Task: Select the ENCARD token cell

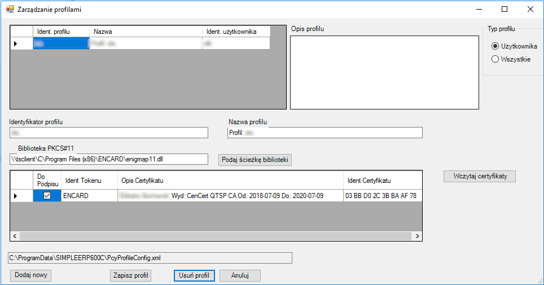Action: pyautogui.click(x=90, y=196)
